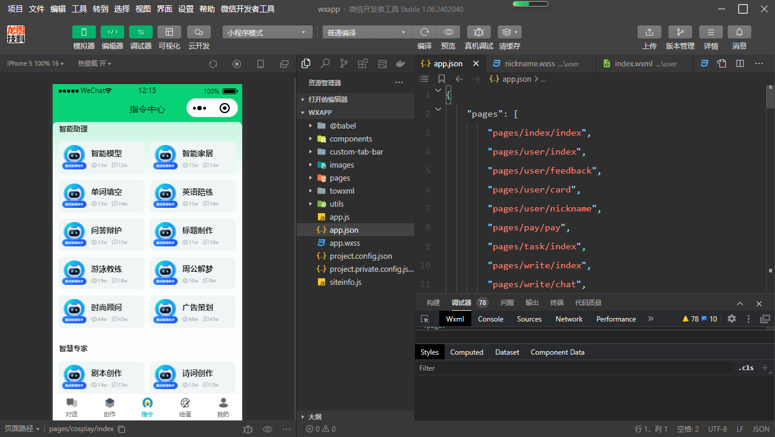
Task: Click the Upload icon
Action: coord(649,32)
